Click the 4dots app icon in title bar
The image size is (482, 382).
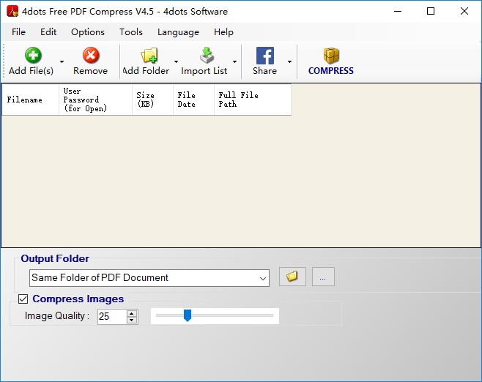pos(12,12)
